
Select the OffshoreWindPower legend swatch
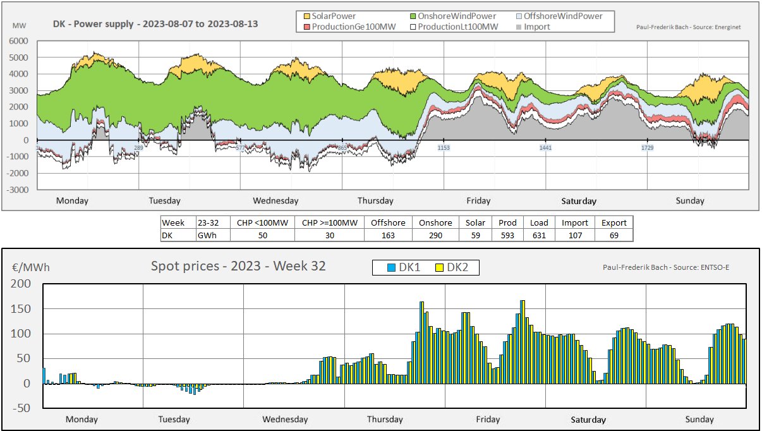518,16
